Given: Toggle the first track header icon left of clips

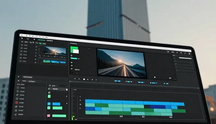Looking at the screenshot, I should coord(80,96).
